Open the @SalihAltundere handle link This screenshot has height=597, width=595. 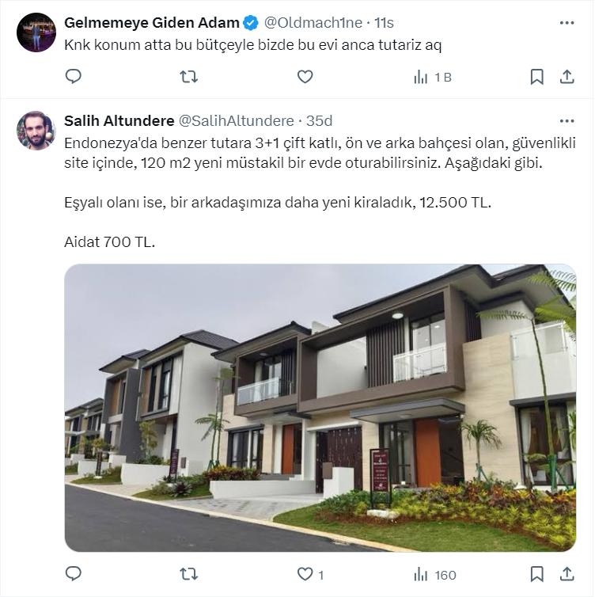[x=237, y=121]
